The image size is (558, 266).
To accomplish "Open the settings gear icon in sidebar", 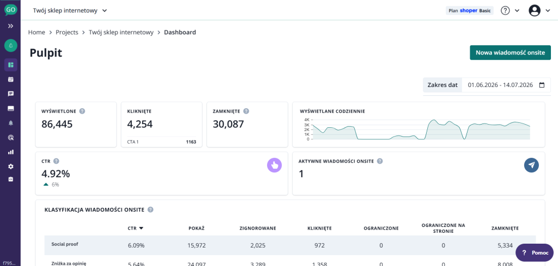I will click(x=11, y=166).
